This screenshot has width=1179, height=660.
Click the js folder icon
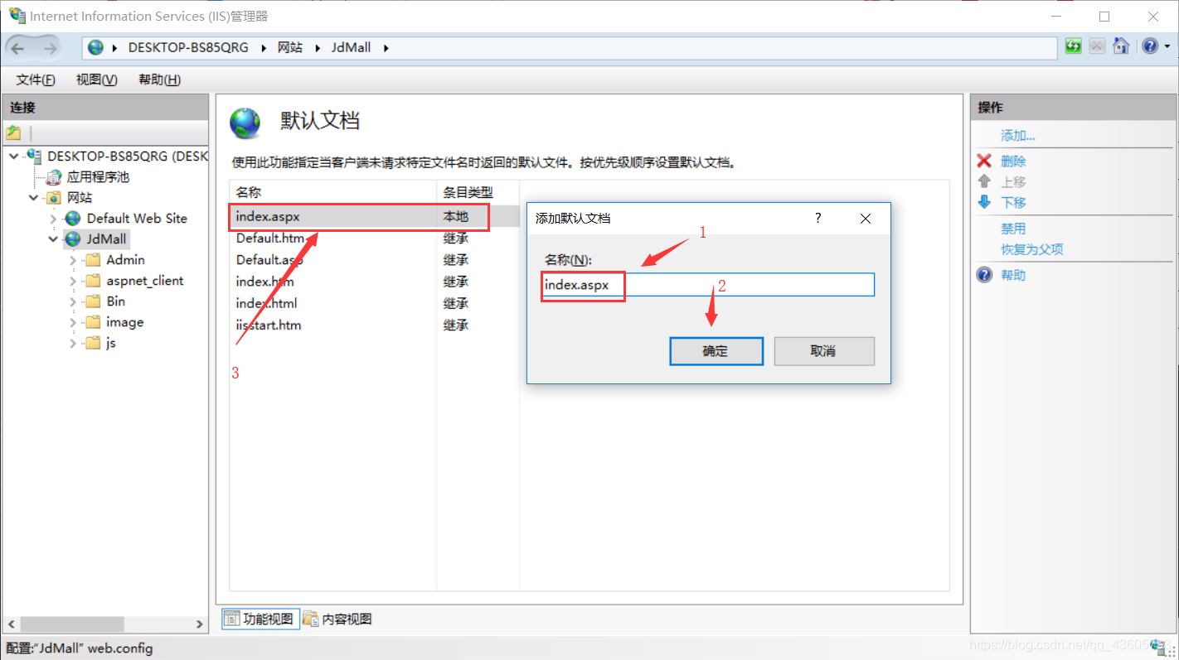point(93,343)
